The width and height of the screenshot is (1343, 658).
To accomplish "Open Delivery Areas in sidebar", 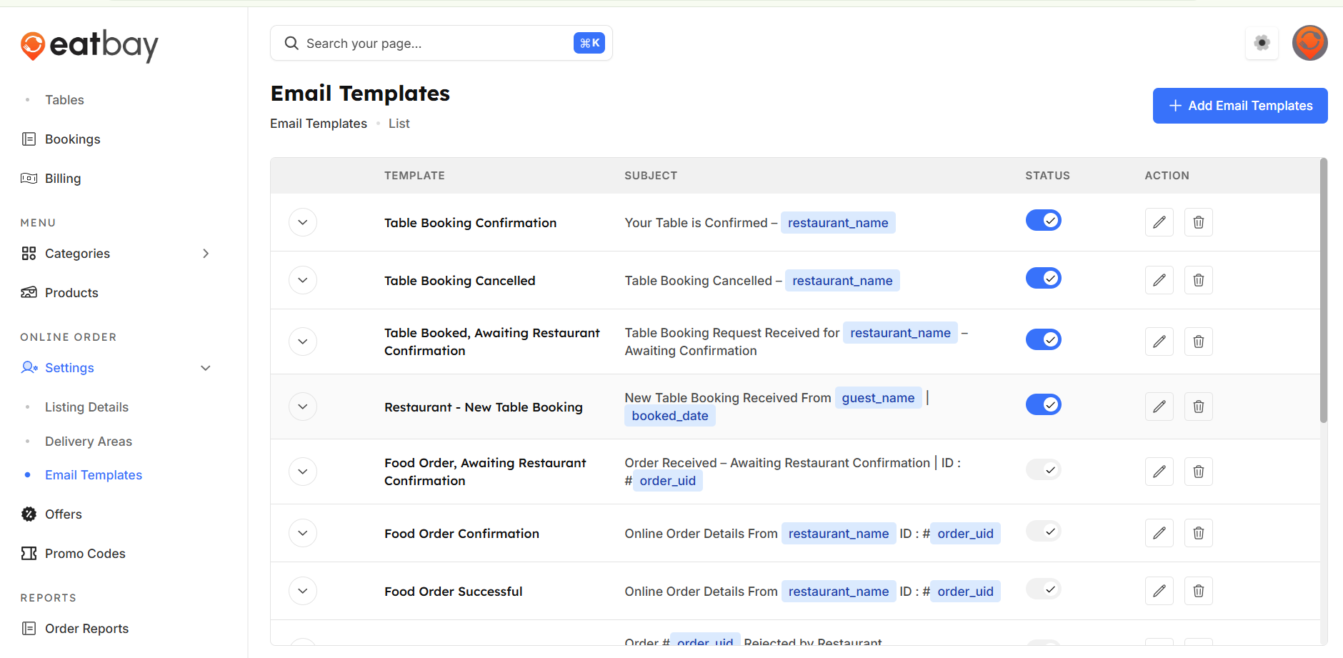I will point(89,442).
